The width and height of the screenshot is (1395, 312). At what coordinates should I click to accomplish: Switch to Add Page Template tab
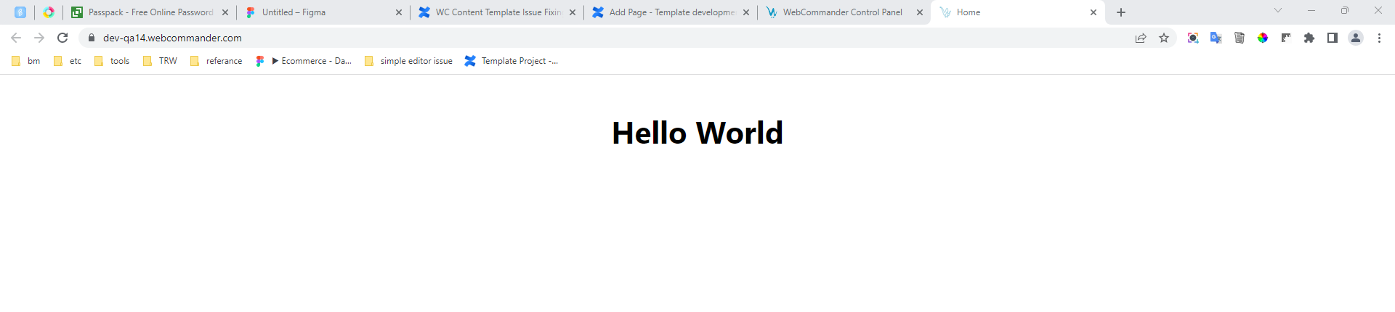pos(671,12)
